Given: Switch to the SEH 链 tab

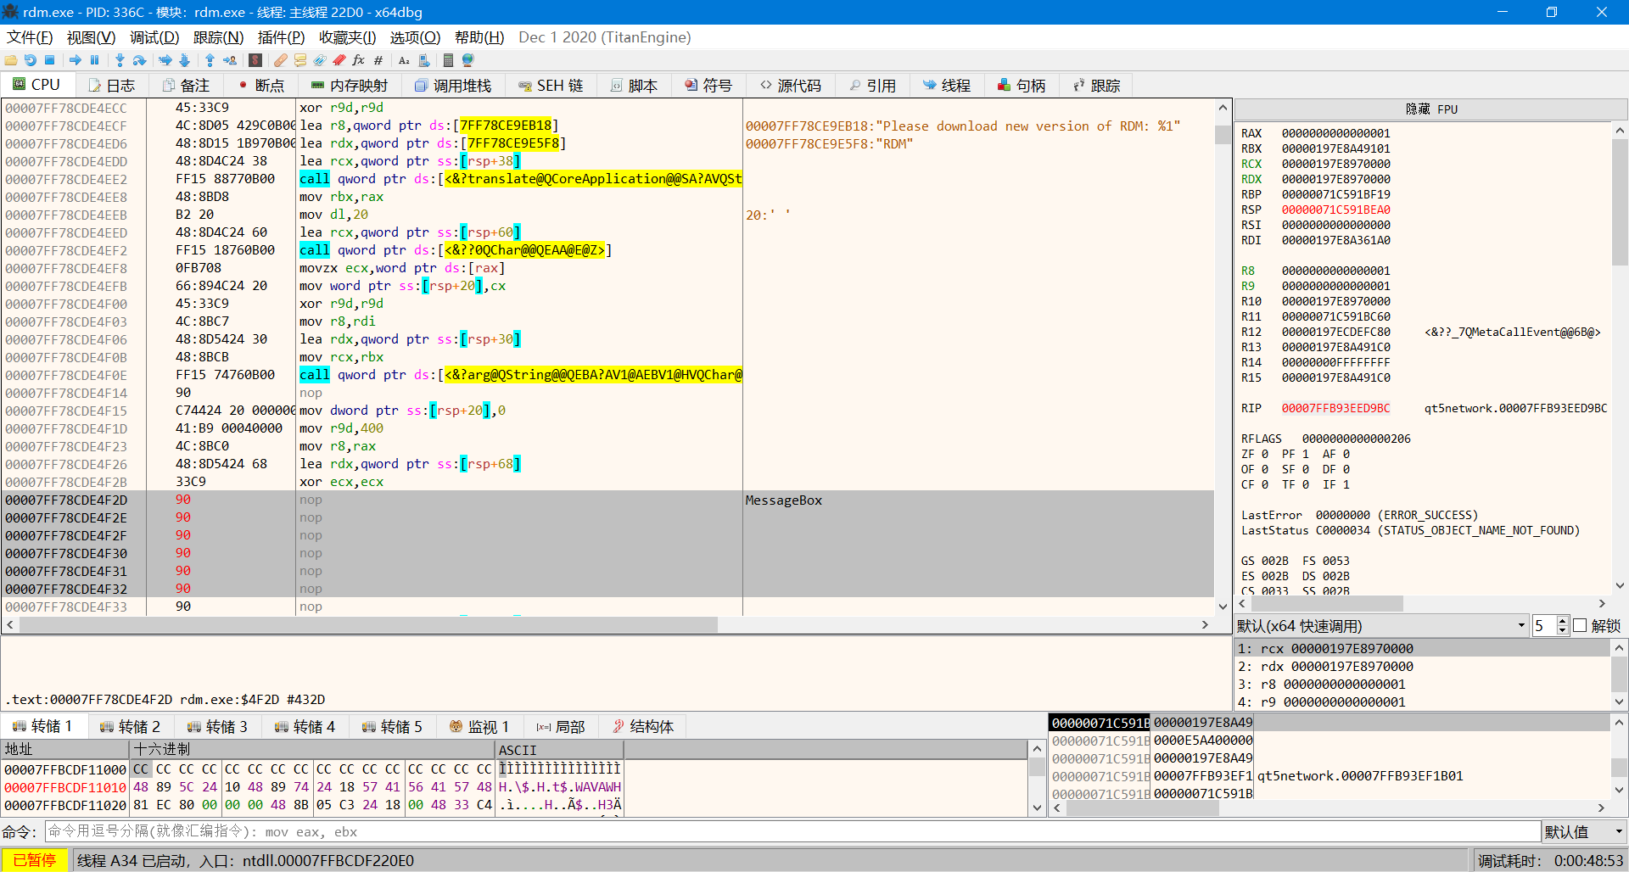Looking at the screenshot, I should point(551,86).
